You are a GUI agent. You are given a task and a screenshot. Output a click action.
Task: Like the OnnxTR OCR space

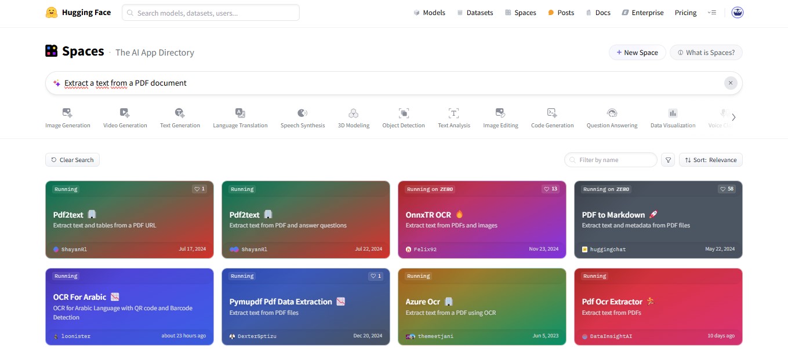[550, 189]
